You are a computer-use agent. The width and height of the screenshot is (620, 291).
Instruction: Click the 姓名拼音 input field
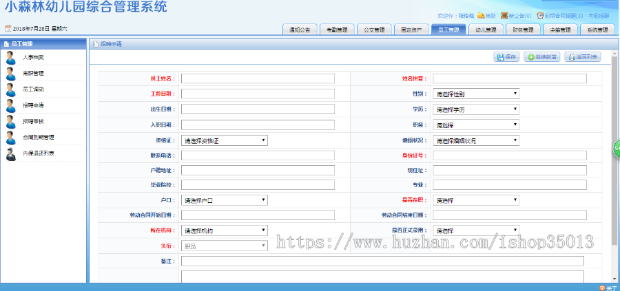click(510, 78)
